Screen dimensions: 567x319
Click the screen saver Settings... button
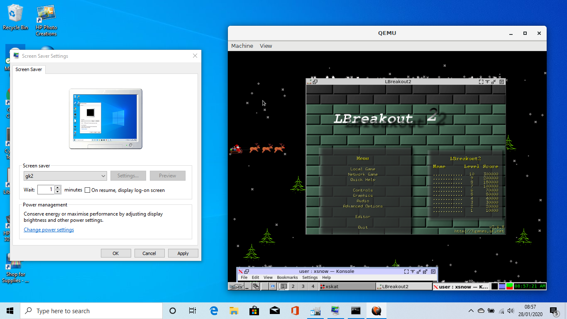coord(128,176)
